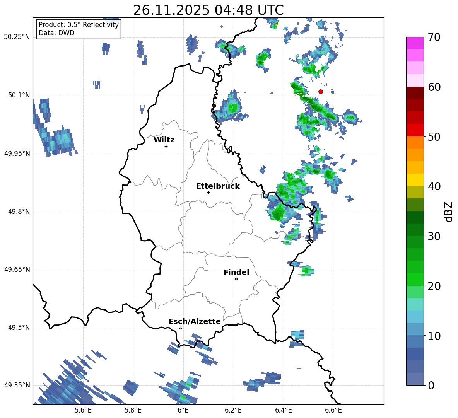Click the 10 dBZ colorbar tick label

click(x=434, y=336)
